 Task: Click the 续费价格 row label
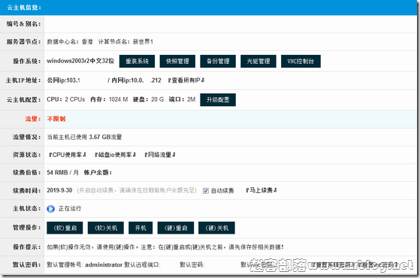coord(27,173)
